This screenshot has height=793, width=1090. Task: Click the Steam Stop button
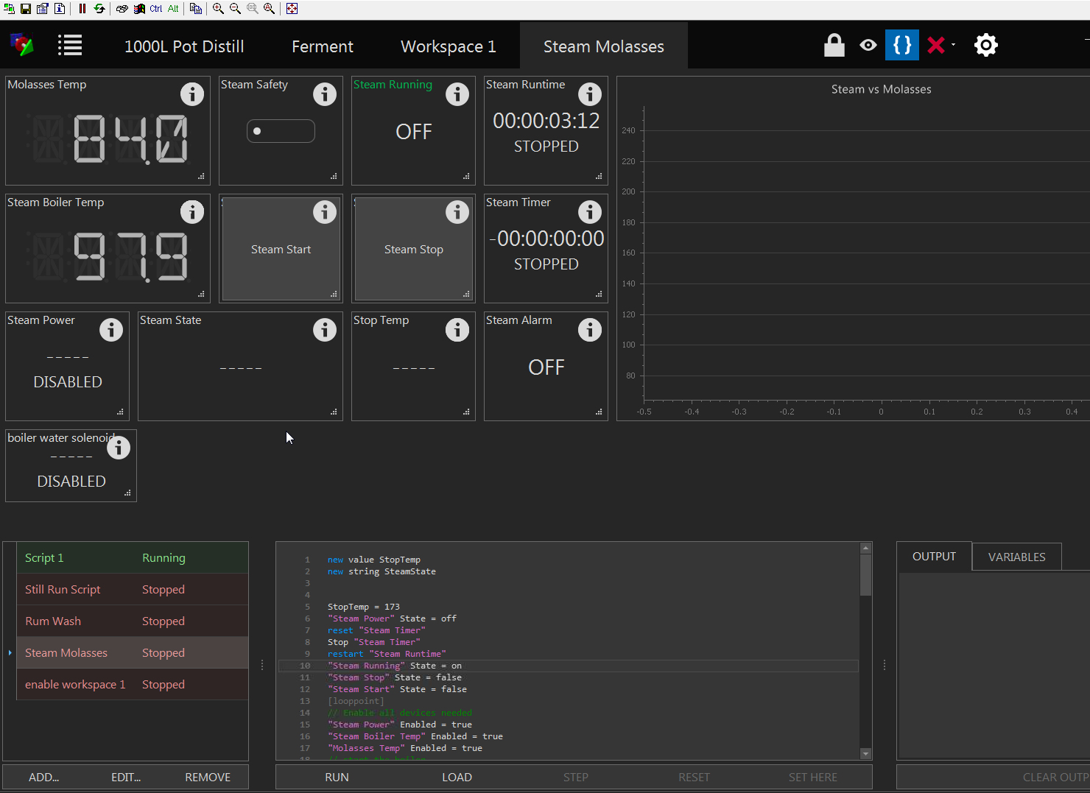pos(413,250)
